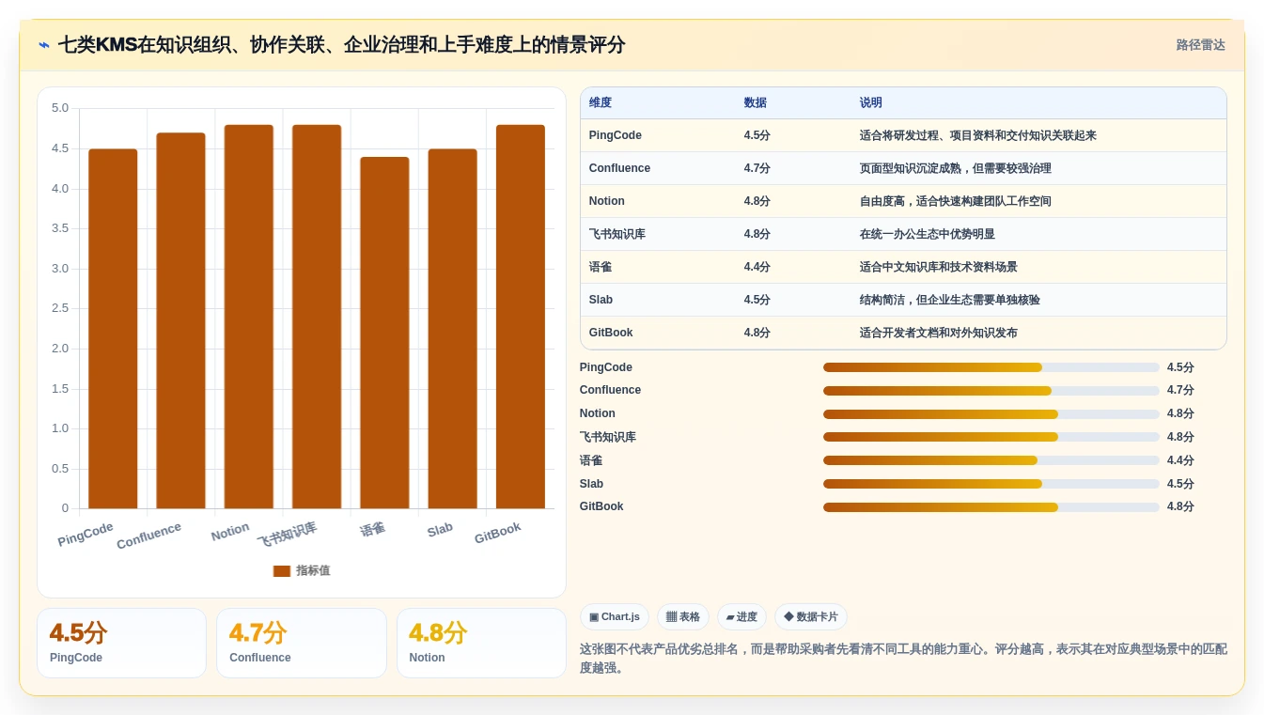Select the PingCode table row name cell
Image resolution: width=1264 pixels, height=715 pixels.
(x=616, y=135)
